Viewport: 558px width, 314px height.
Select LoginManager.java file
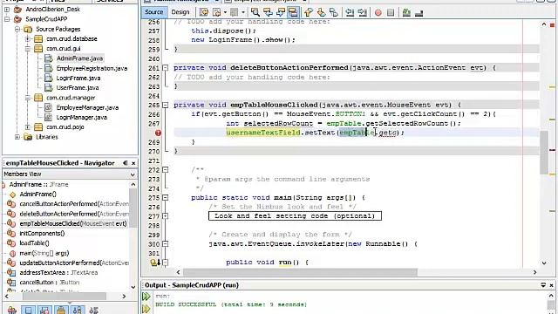pyautogui.click(x=81, y=117)
